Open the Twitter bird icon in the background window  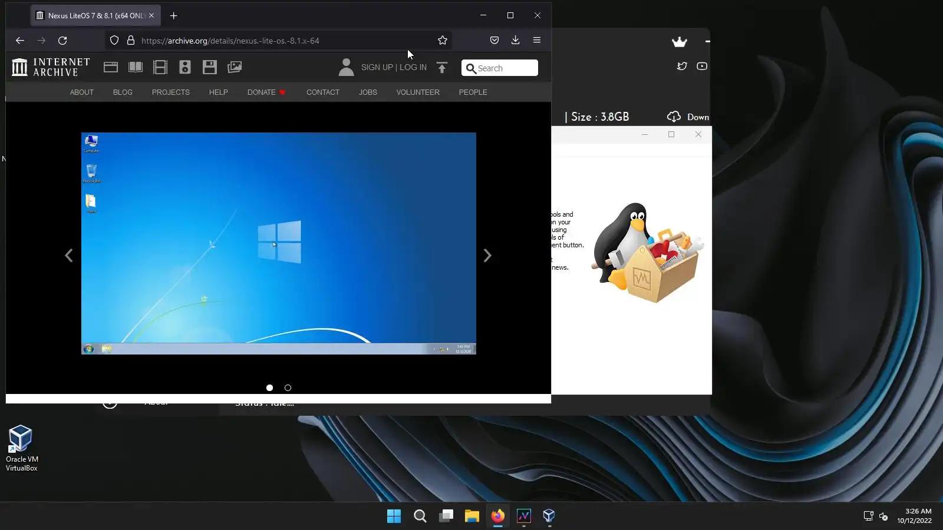click(x=682, y=66)
